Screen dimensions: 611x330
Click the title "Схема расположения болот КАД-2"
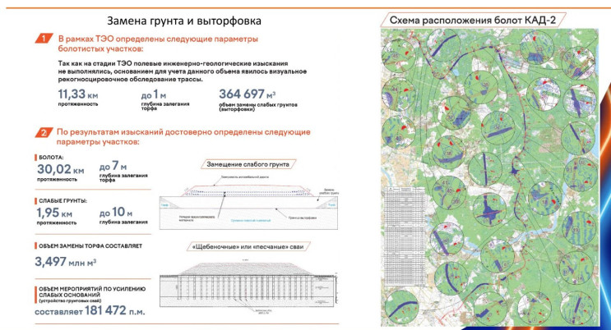[473, 20]
